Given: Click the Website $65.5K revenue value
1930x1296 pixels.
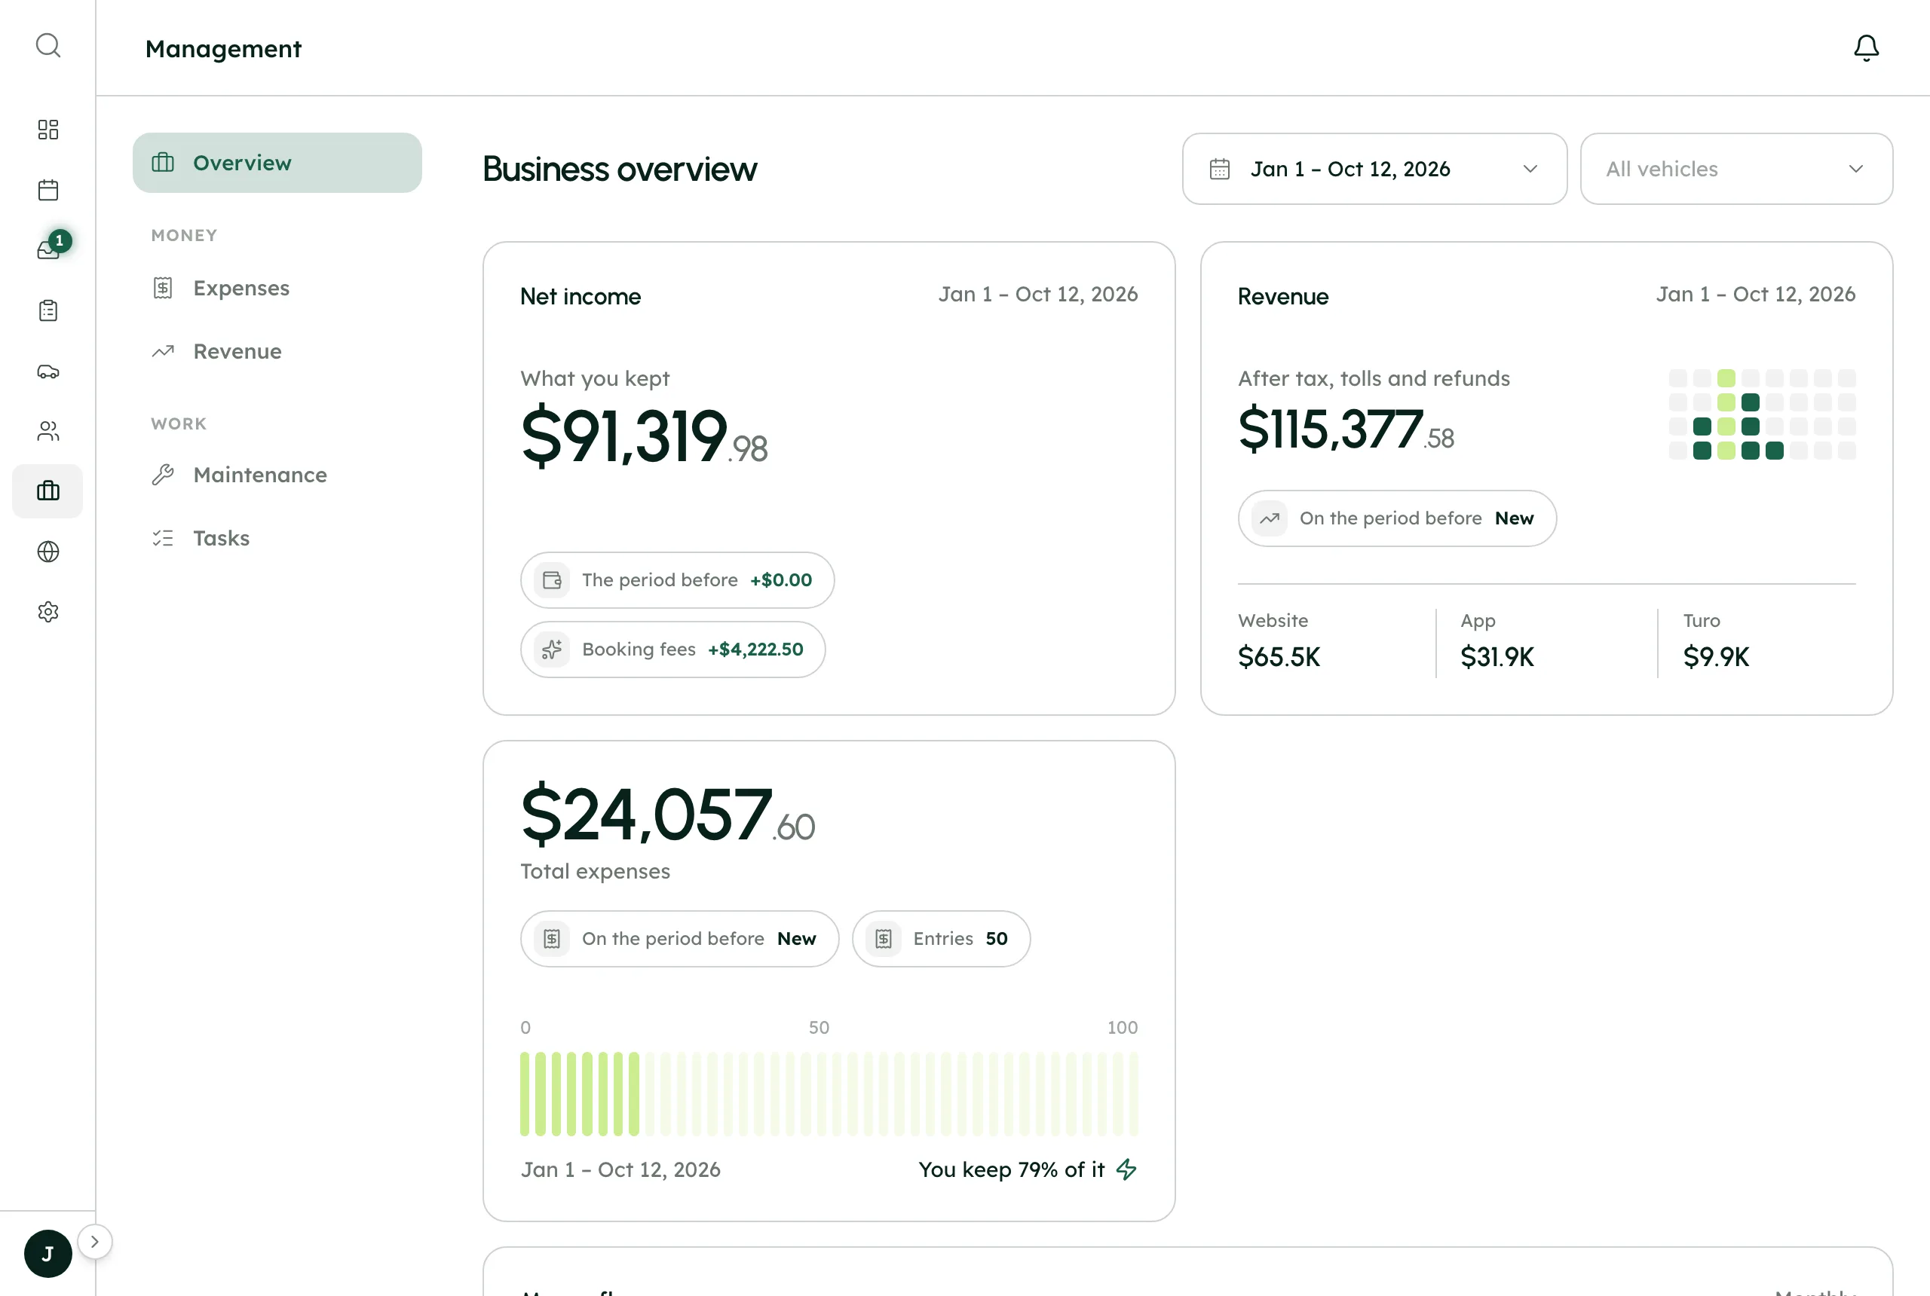Looking at the screenshot, I should pos(1279,657).
